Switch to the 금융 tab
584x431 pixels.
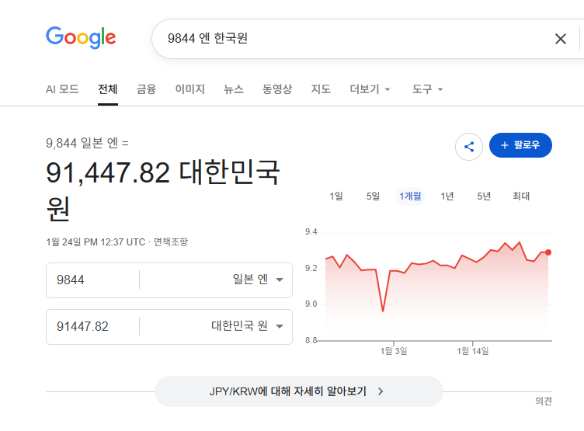click(146, 89)
